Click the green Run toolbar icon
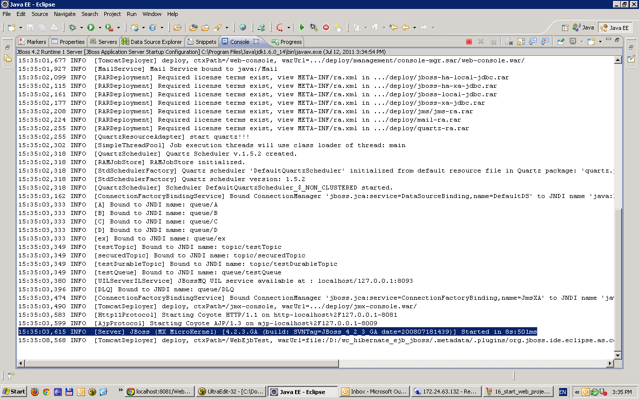This screenshot has width=639, height=399. click(x=90, y=27)
